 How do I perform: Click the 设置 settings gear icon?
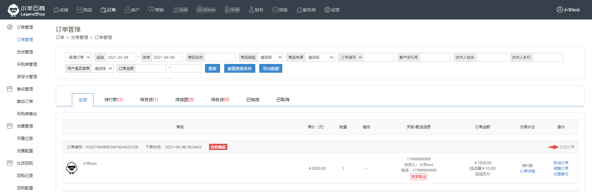327,10
